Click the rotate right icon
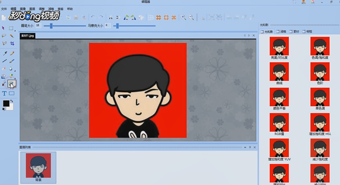Screen dimensions: 340x185 pyautogui.click(x=133, y=18)
